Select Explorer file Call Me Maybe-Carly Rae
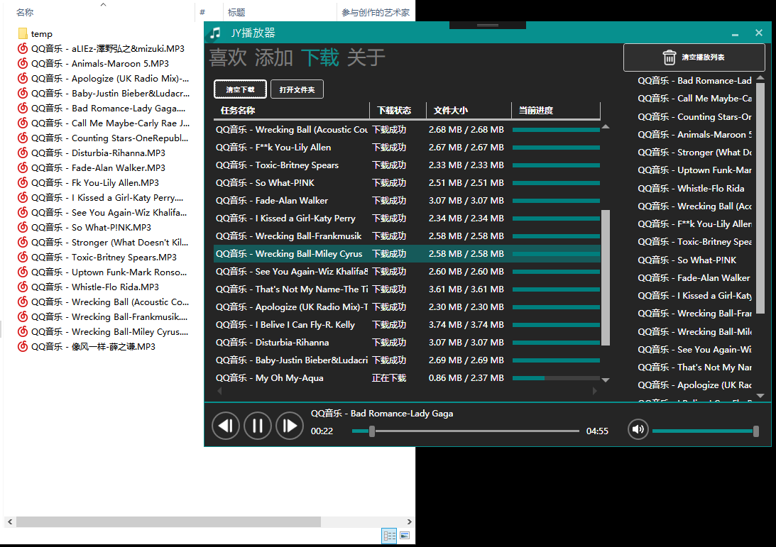 tap(104, 123)
